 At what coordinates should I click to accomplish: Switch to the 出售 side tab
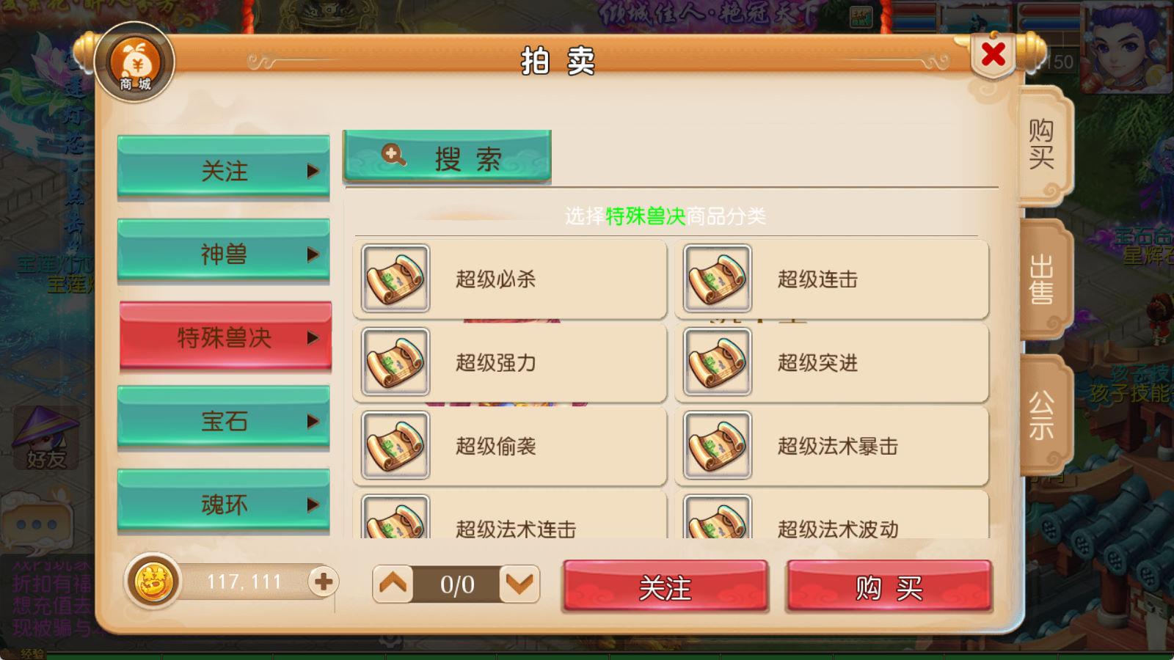tap(1045, 279)
